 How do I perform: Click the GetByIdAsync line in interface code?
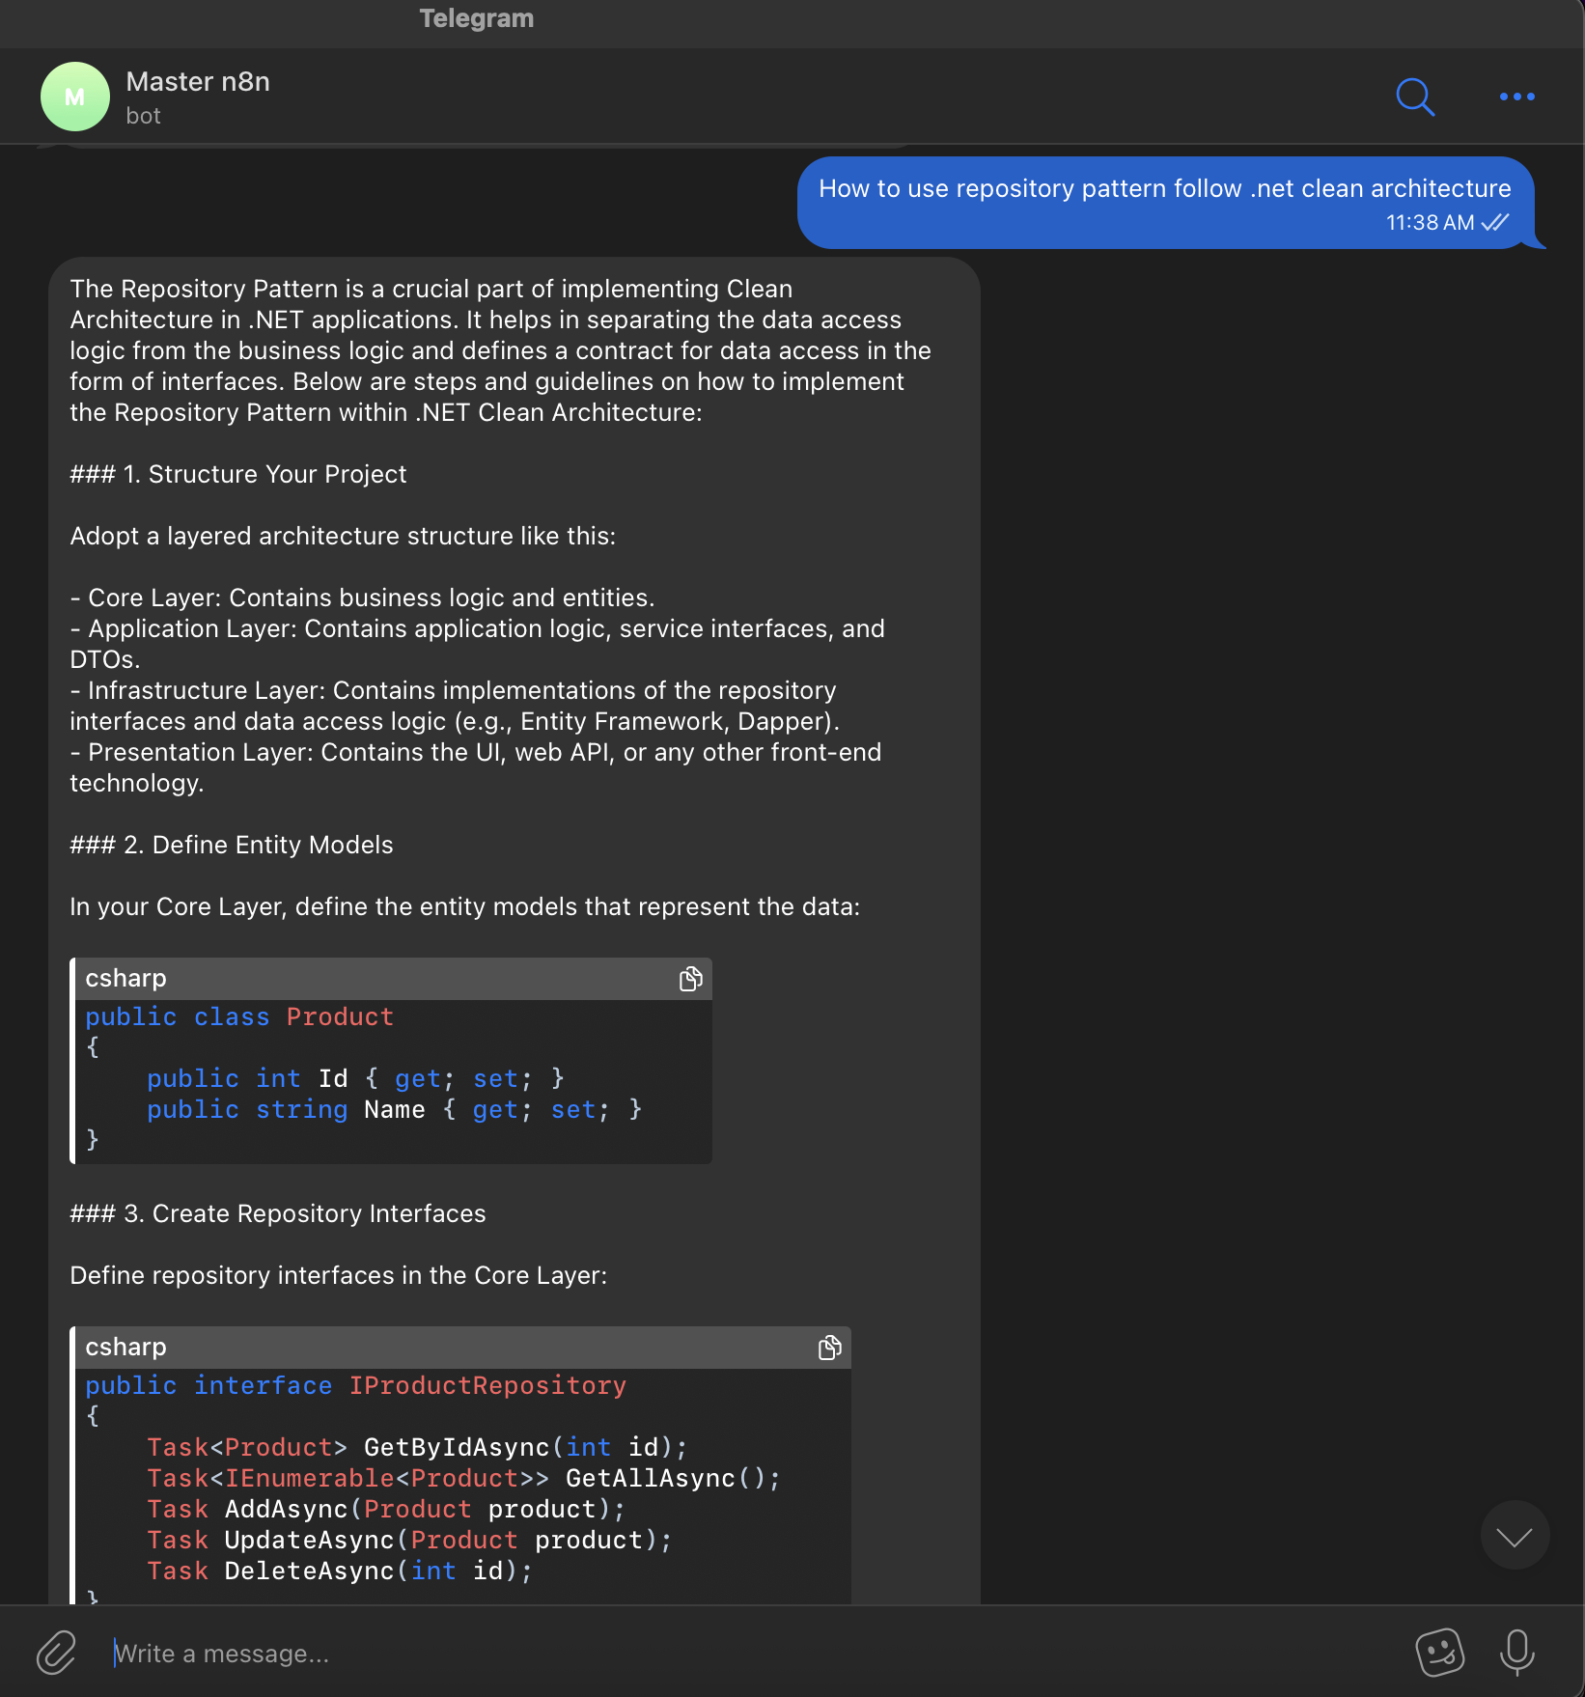tap(417, 1448)
